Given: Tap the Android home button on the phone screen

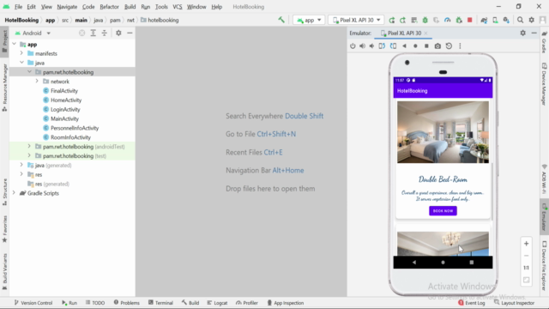Looking at the screenshot, I should click(x=443, y=262).
